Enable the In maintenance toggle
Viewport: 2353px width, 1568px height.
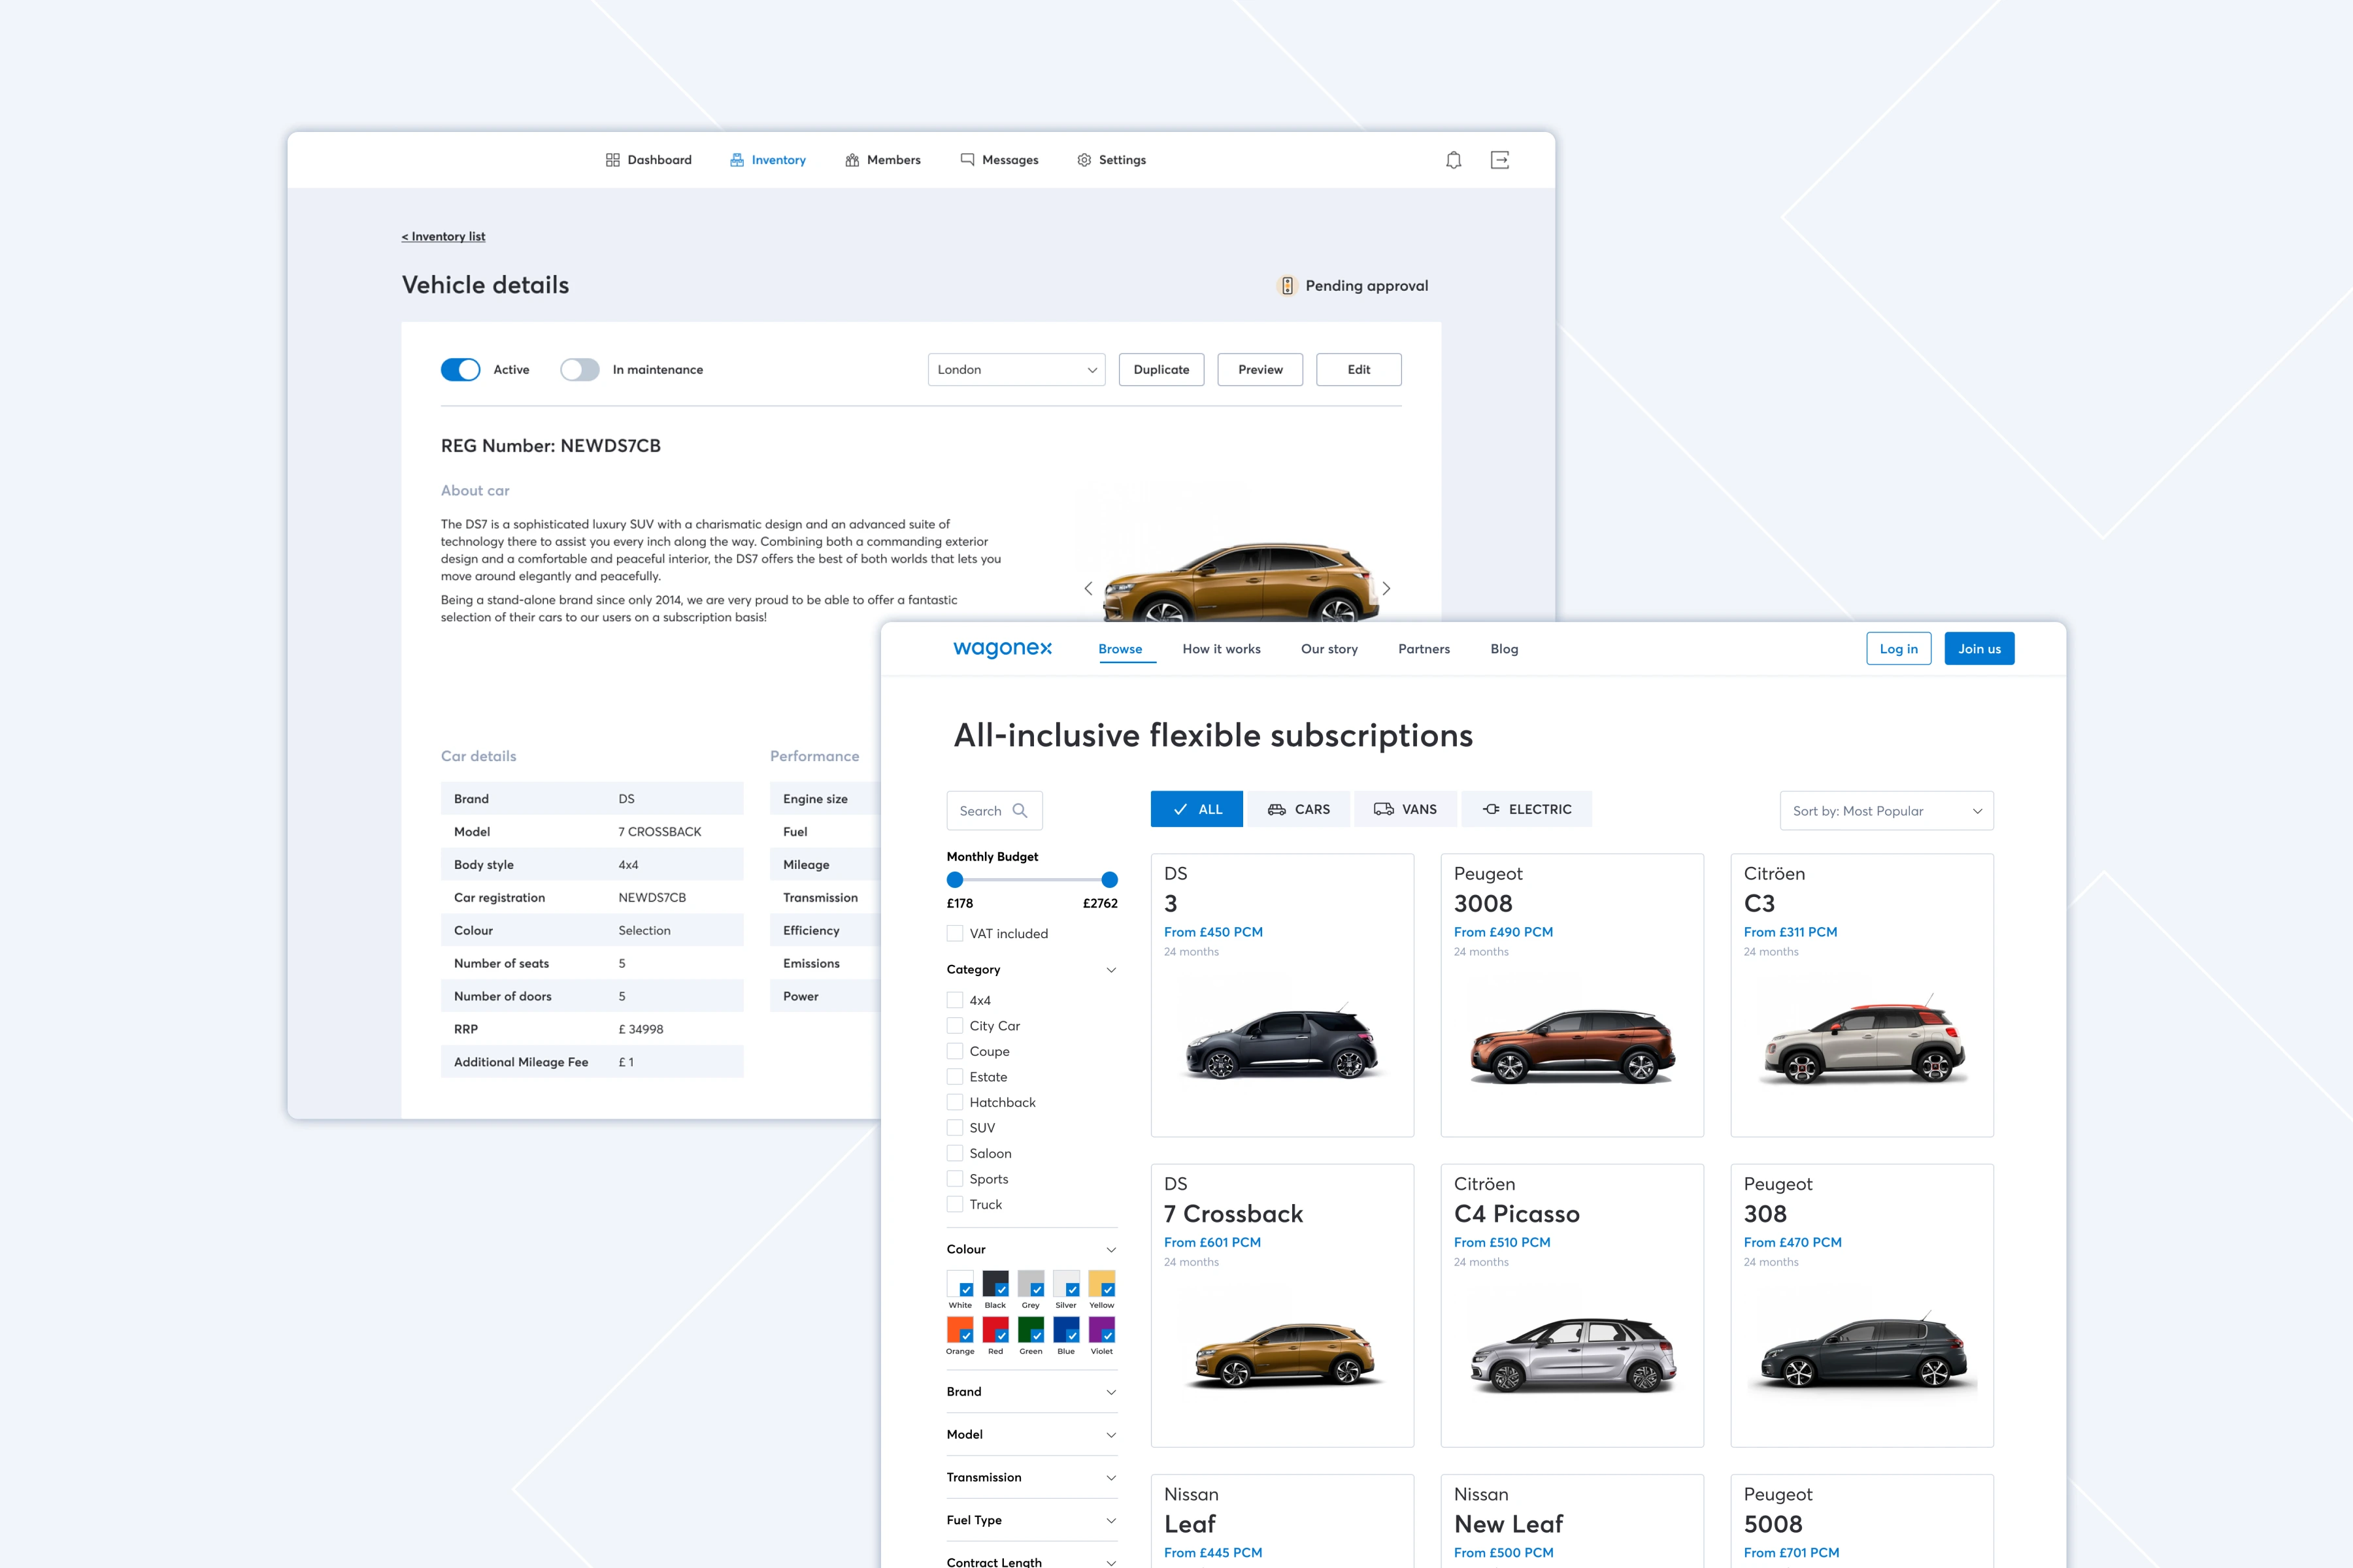coord(579,370)
